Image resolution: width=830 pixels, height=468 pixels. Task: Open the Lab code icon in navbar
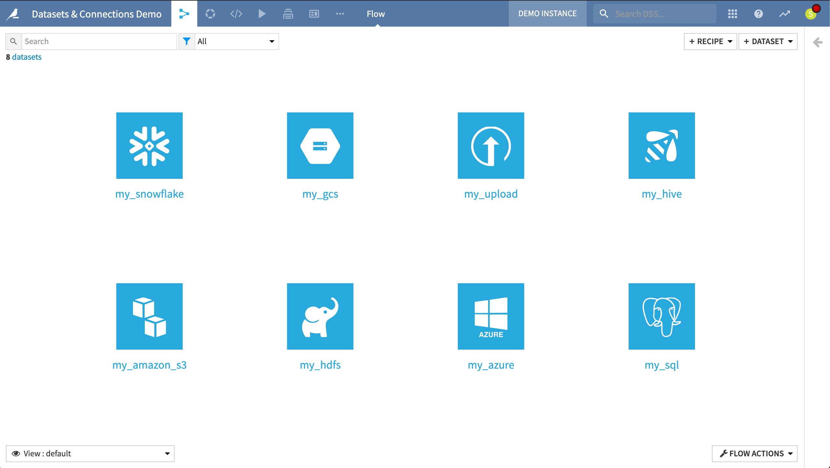tap(236, 14)
